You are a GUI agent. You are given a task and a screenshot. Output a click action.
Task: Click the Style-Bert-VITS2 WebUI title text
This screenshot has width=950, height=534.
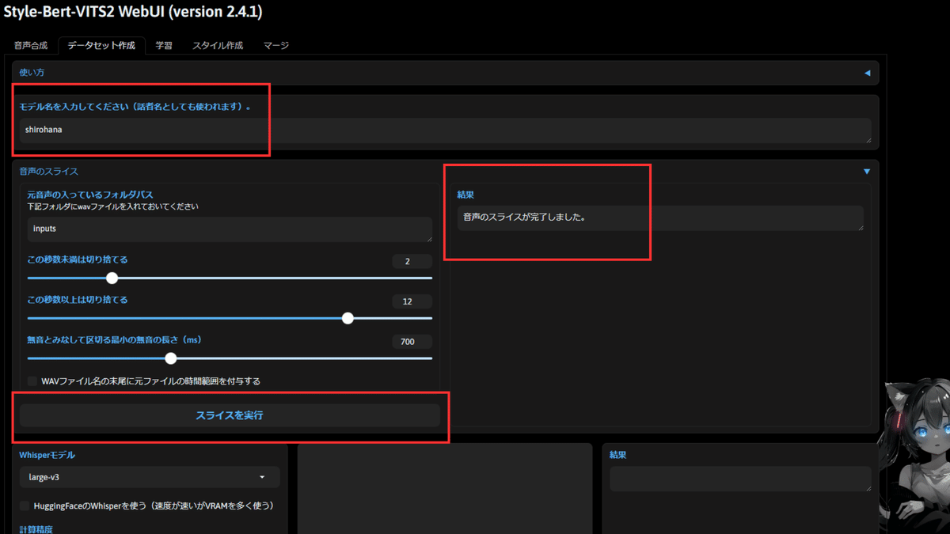[x=133, y=12]
